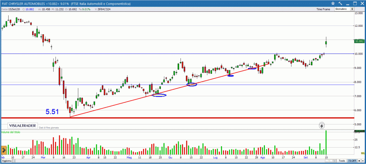
Task: Click the 13.000 price axis label
Action: click(359, 13)
